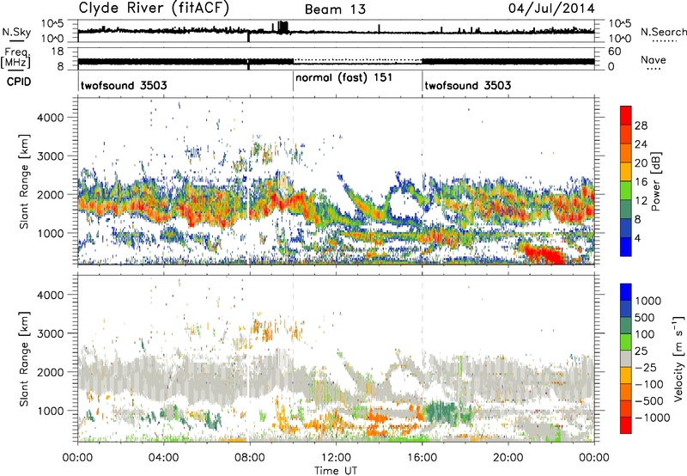Image resolution: width=687 pixels, height=476 pixels.
Task: Click the '60' Nave axis tick label
Action: pos(615,52)
